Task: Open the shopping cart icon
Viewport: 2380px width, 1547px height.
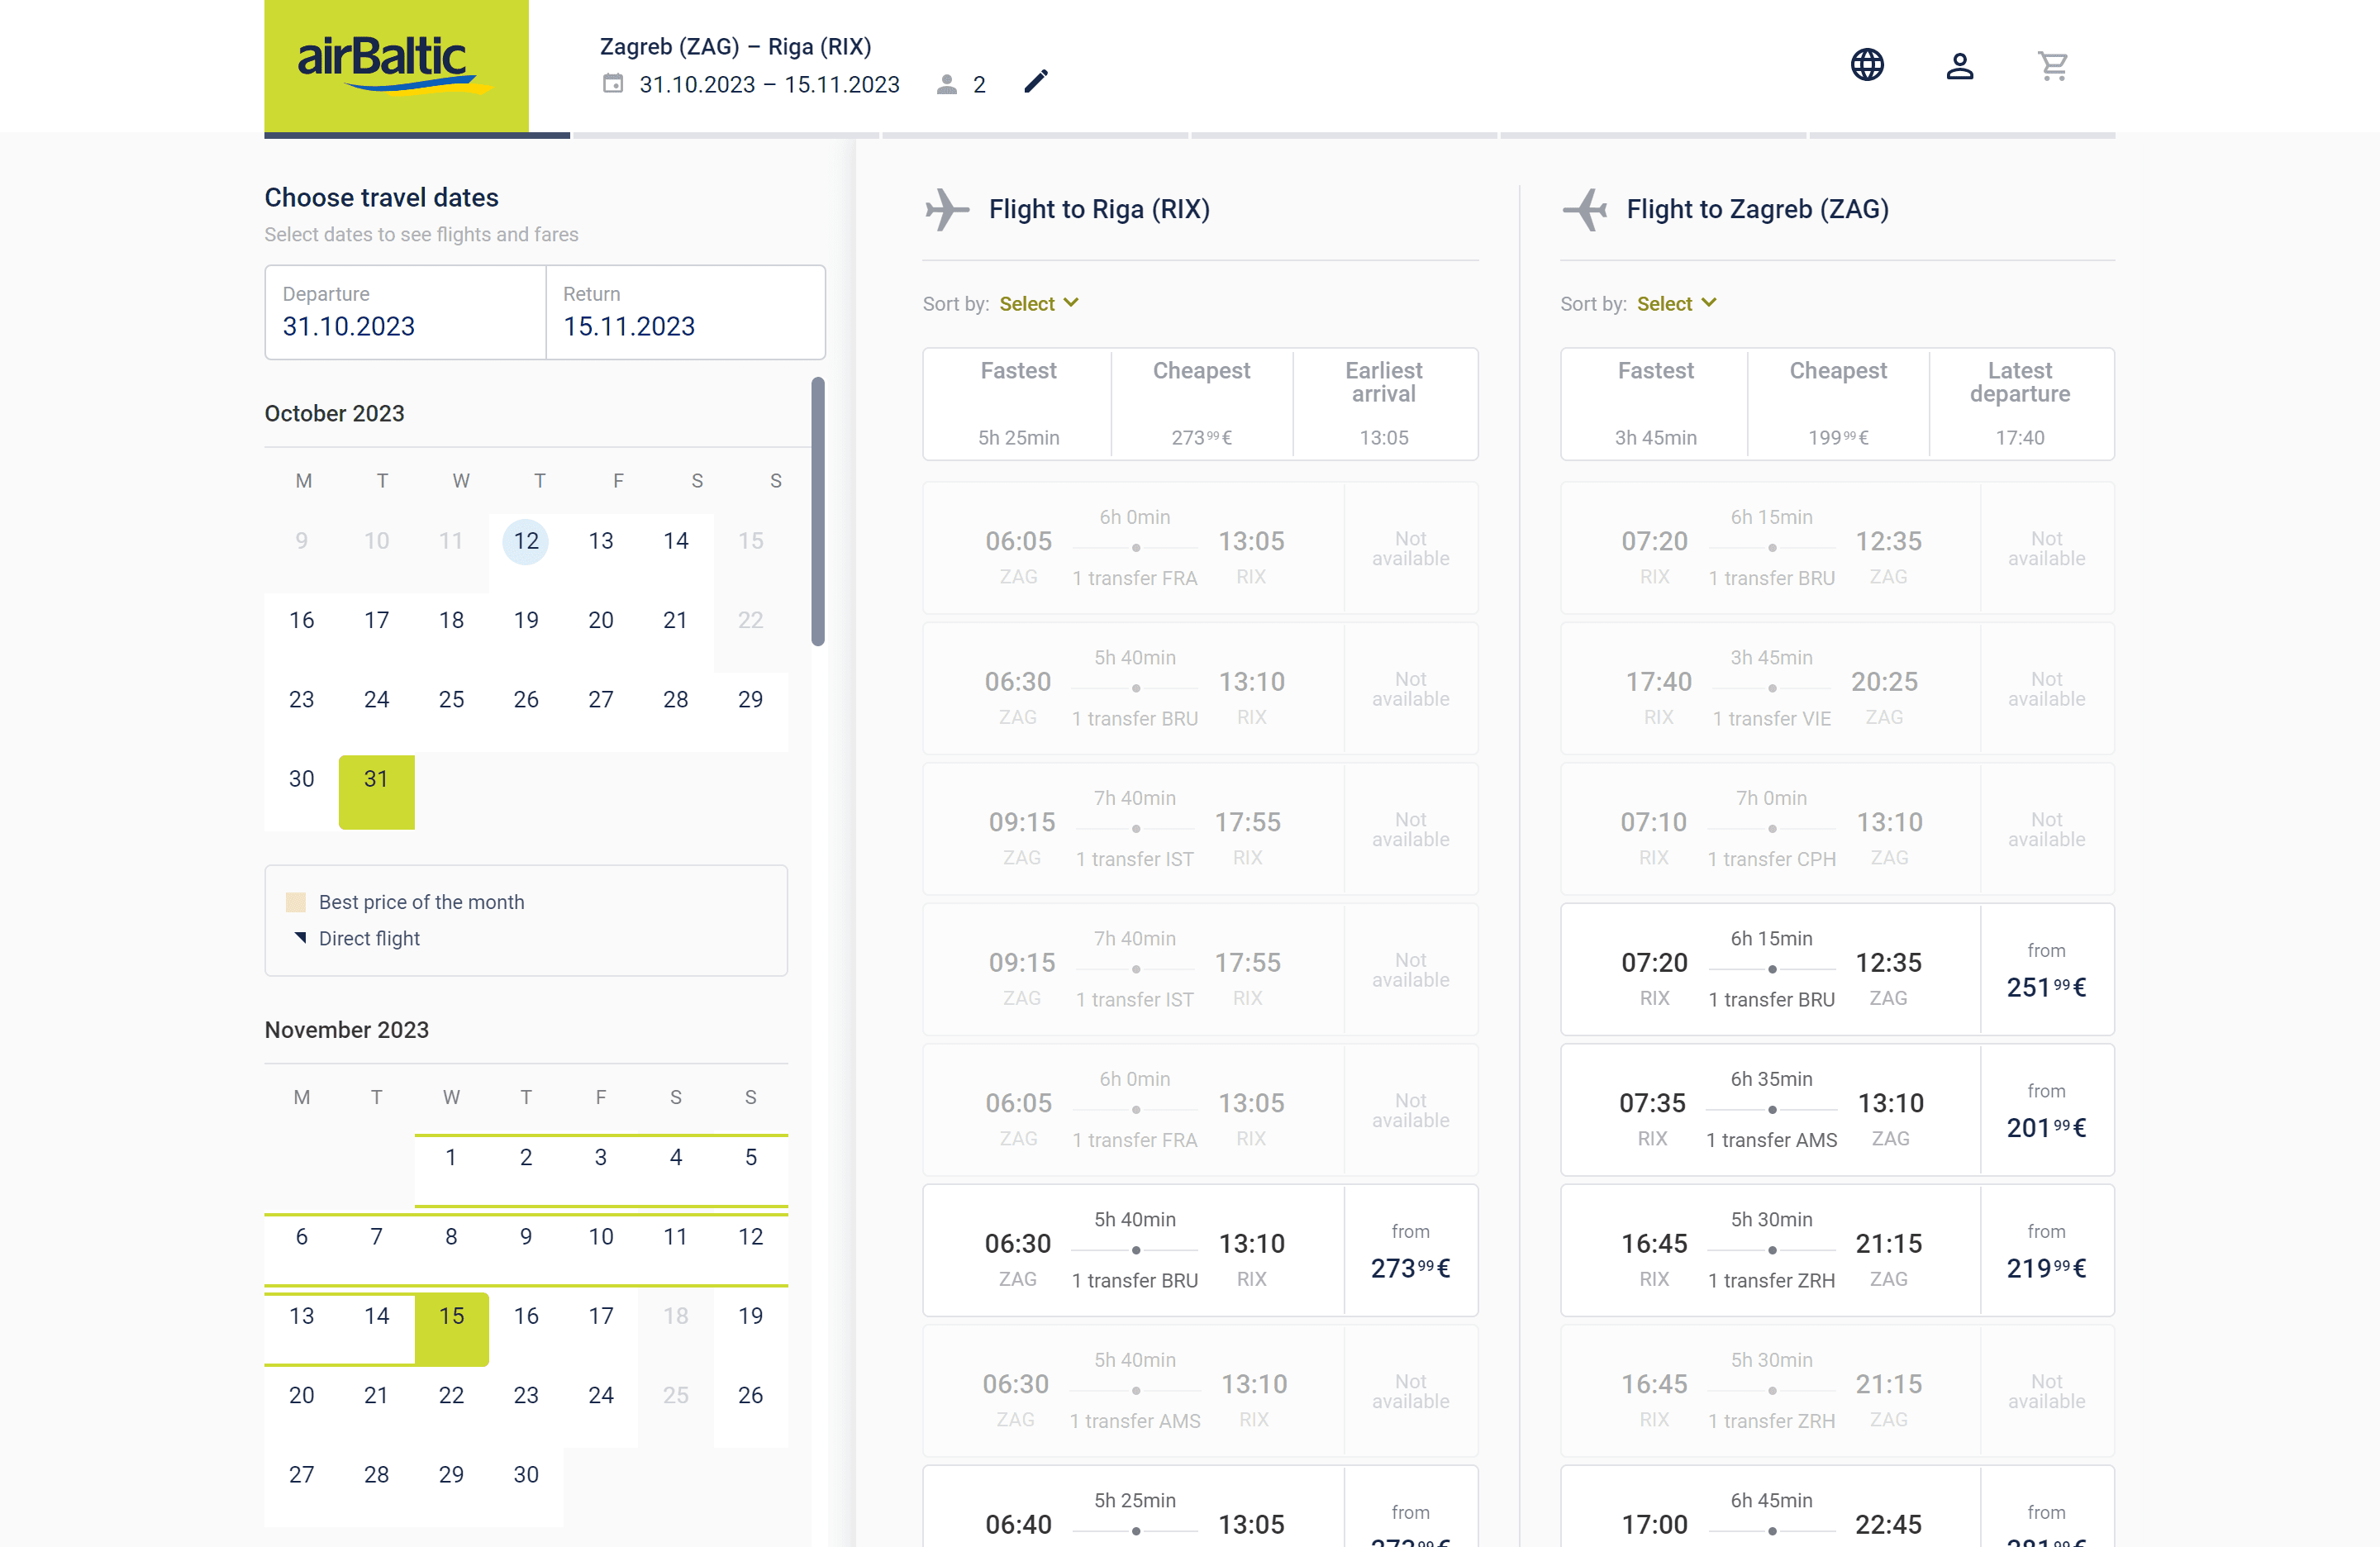Action: coord(2052,65)
